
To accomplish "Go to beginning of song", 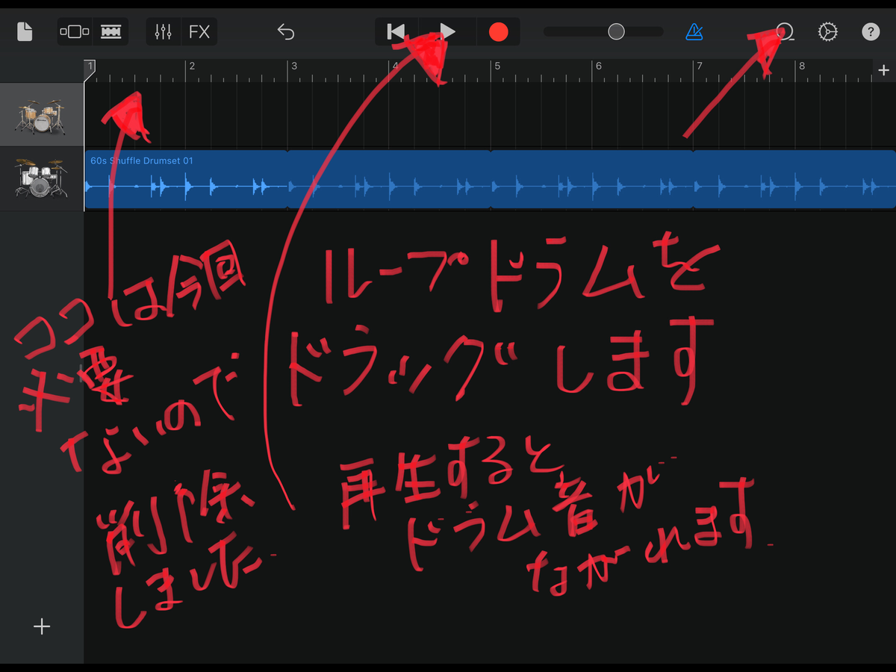I will [x=396, y=31].
